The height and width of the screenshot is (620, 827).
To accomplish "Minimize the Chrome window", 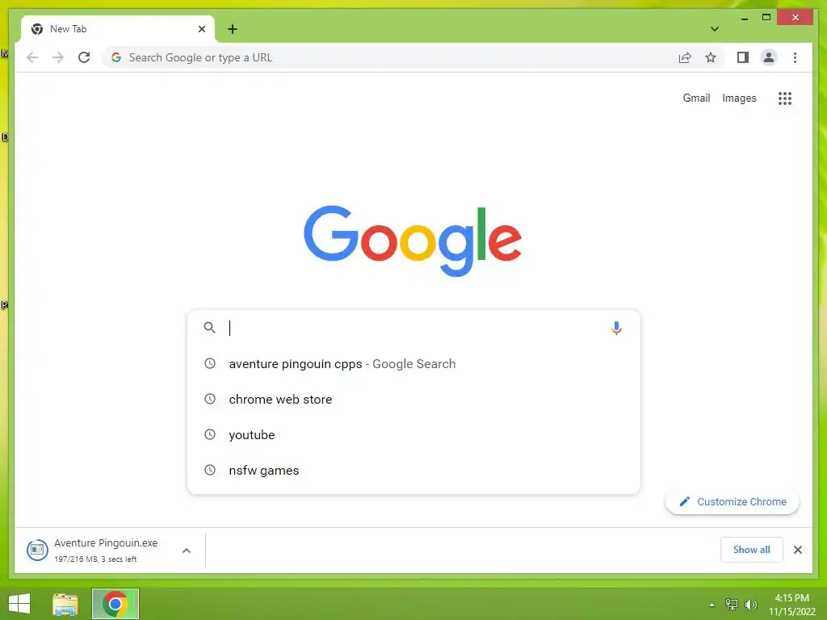I will [x=744, y=18].
